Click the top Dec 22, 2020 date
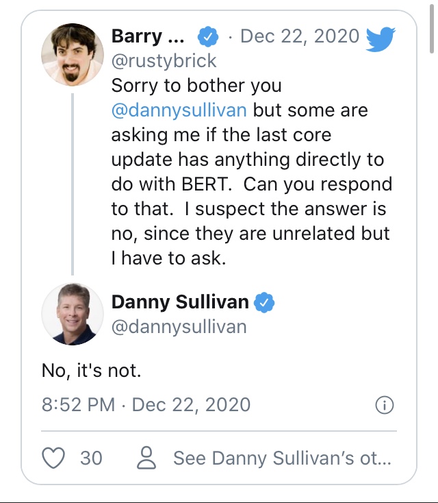Image resolution: width=438 pixels, height=503 pixels. [300, 36]
